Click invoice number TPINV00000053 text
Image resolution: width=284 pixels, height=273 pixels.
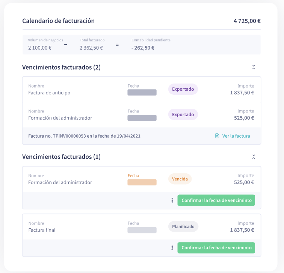click(x=71, y=136)
